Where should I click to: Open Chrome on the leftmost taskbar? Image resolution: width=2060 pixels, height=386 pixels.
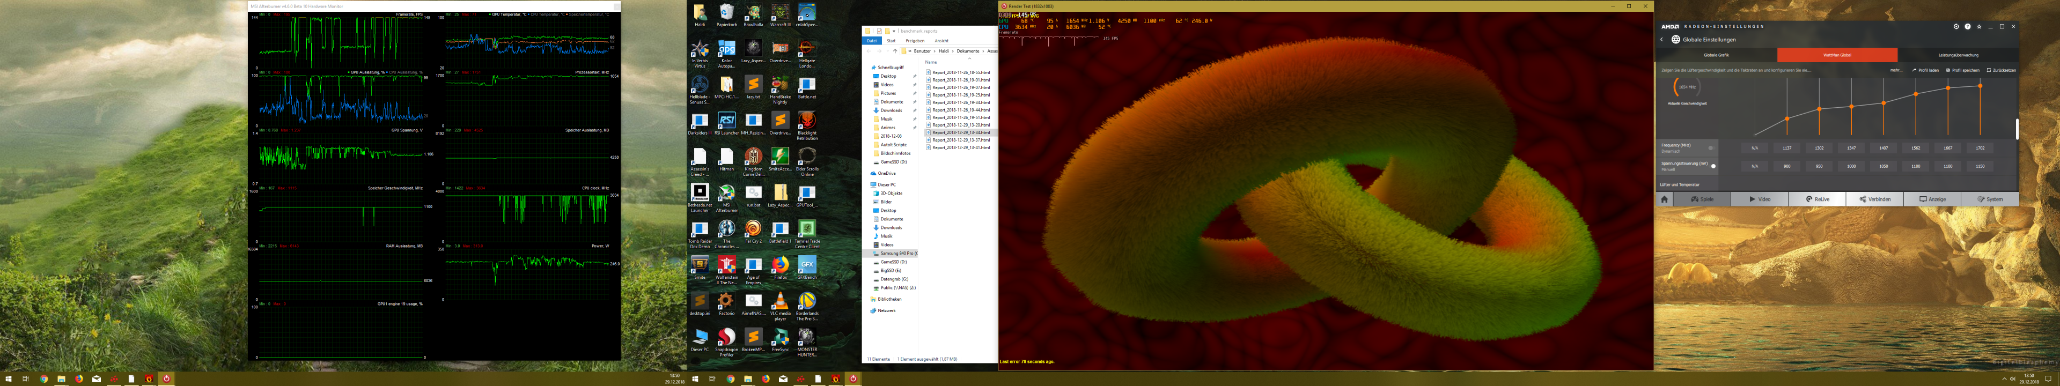click(x=44, y=379)
